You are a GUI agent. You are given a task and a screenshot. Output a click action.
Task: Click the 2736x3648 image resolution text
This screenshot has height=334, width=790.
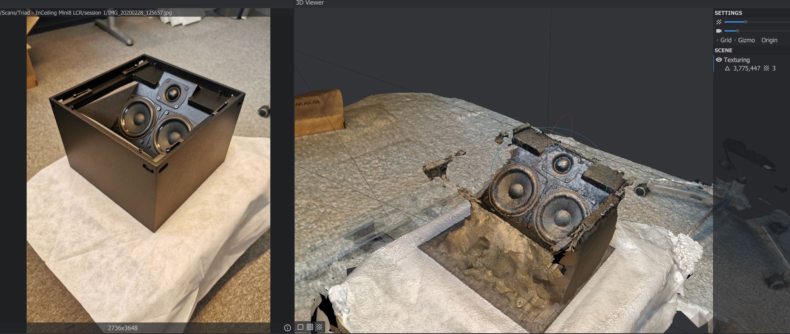click(x=123, y=328)
